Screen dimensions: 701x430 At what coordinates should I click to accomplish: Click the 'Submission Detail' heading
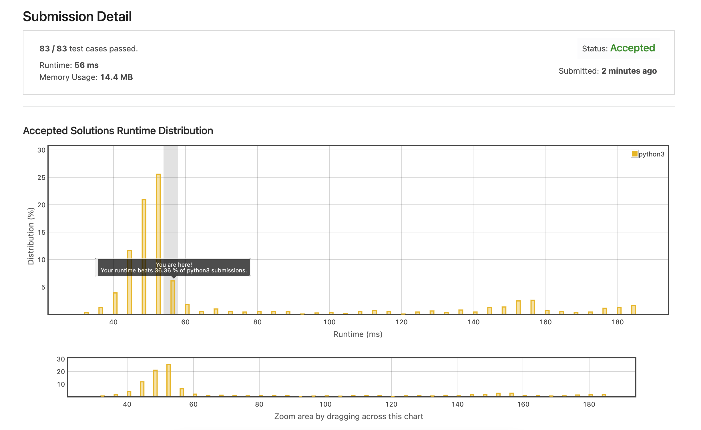pos(77,16)
